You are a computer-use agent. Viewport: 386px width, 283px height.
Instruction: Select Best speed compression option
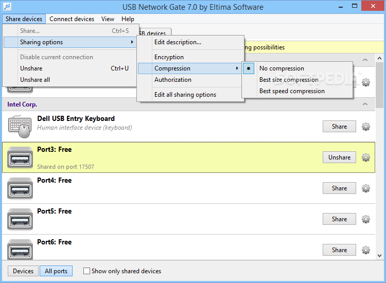pyautogui.click(x=297, y=91)
